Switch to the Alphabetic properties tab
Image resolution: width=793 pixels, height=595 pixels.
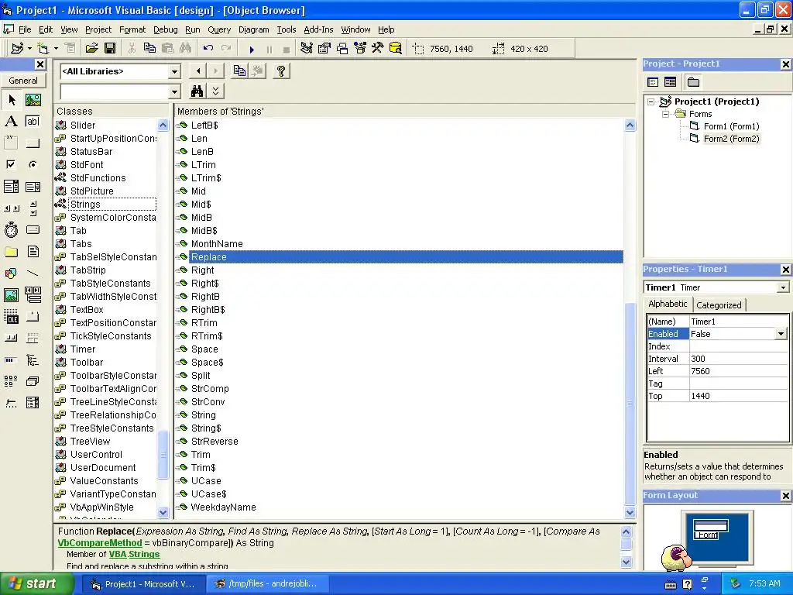point(668,304)
